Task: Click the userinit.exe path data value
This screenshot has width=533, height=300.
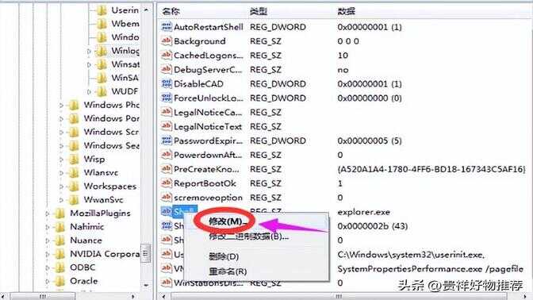Action: click(x=411, y=255)
